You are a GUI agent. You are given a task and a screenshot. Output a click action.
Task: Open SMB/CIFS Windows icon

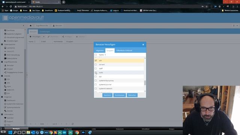click(x=5, y=90)
